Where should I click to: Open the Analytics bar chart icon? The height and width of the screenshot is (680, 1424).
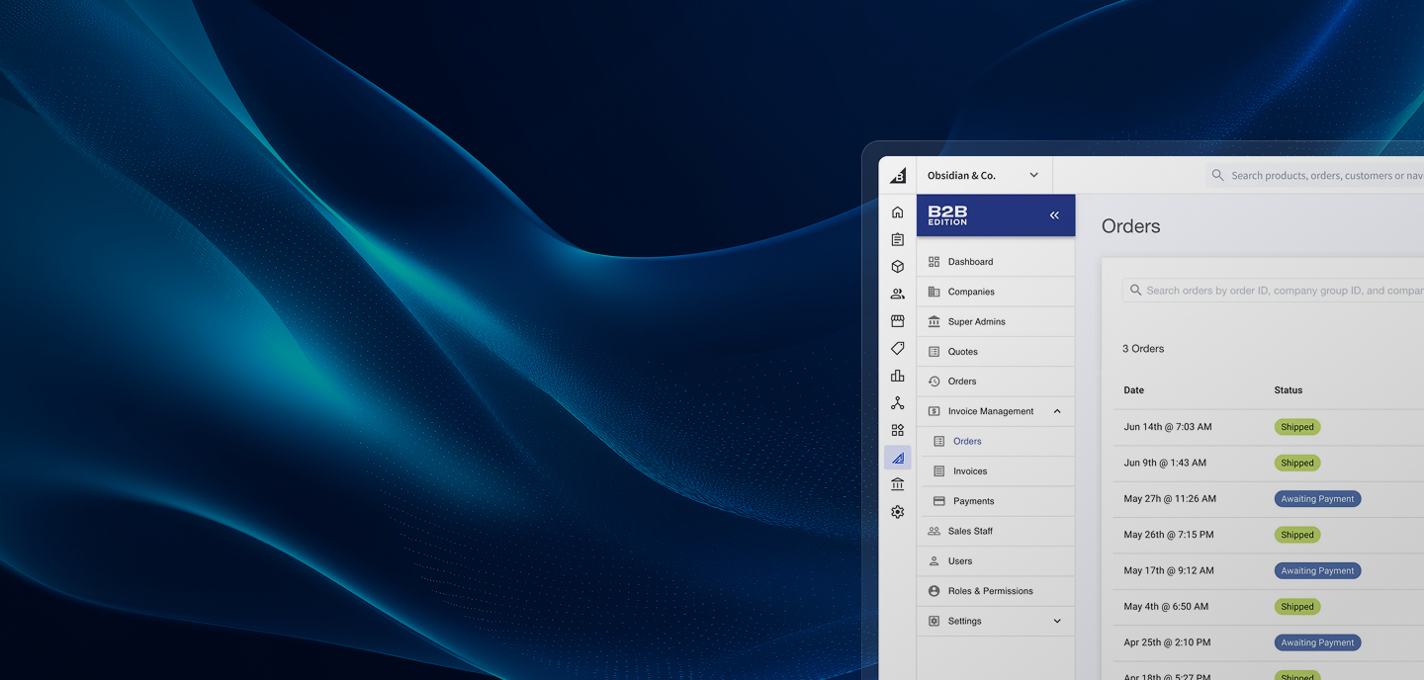(x=897, y=376)
